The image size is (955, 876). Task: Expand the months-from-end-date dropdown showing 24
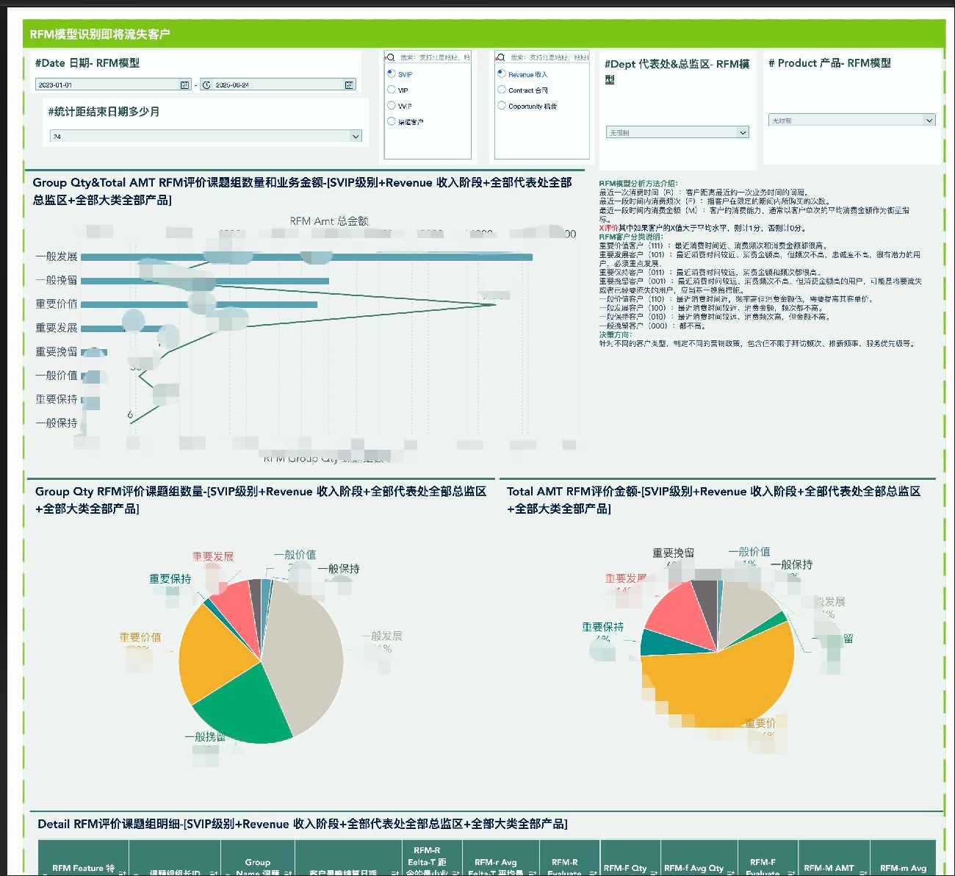point(206,136)
